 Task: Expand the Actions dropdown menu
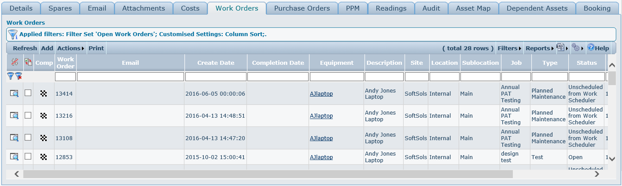point(70,48)
